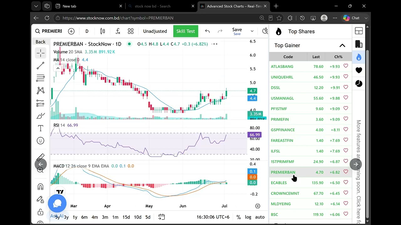This screenshot has height=225, width=401.
Task: Redo the chart action
Action: tap(220, 31)
